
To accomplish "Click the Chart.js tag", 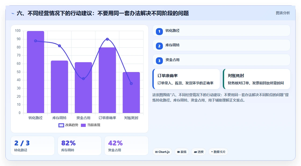I will [162, 152].
